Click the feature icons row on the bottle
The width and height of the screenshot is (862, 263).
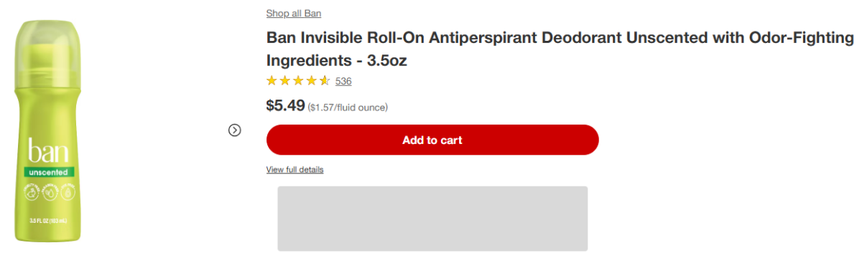pyautogui.click(x=49, y=191)
